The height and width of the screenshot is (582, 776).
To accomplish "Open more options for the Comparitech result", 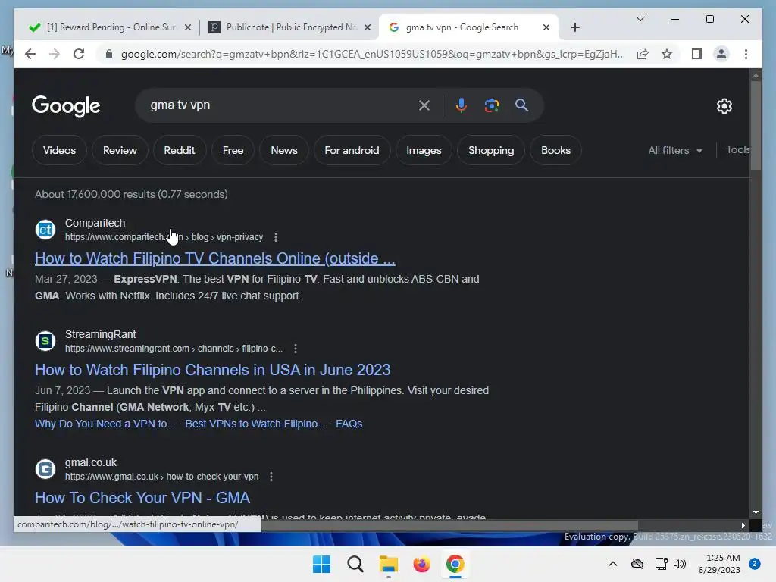I will [276, 237].
